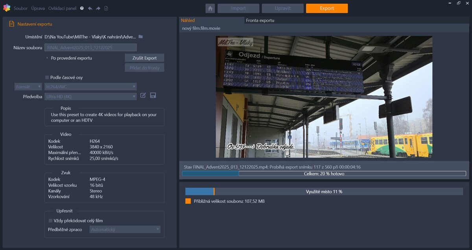Click the document icon after redo arrow

coord(106,8)
